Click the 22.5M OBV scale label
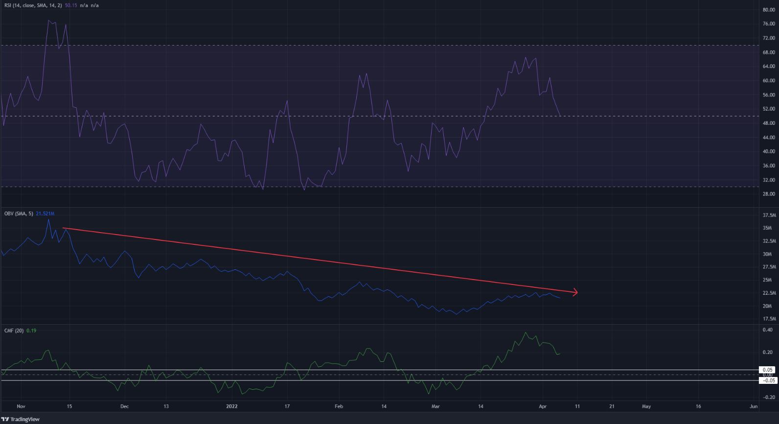The image size is (779, 424). (x=769, y=293)
